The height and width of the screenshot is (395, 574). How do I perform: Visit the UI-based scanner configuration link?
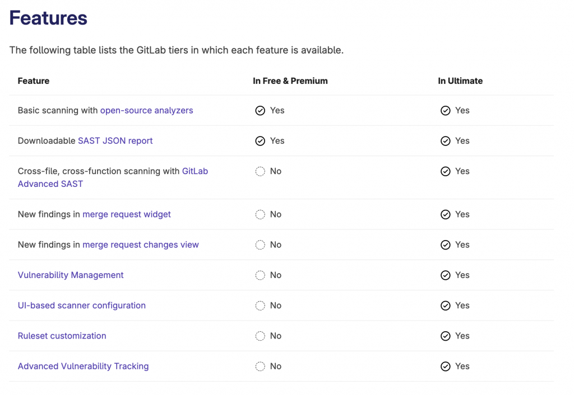[81, 305]
